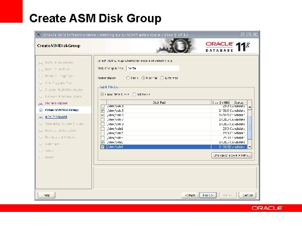Image resolution: width=302 pixels, height=227 pixels.
Task: Click the disk list scroll-down arrow
Action: (250, 147)
